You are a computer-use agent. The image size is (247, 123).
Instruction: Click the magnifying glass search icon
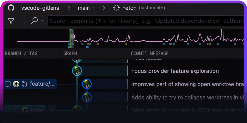tap(34, 20)
